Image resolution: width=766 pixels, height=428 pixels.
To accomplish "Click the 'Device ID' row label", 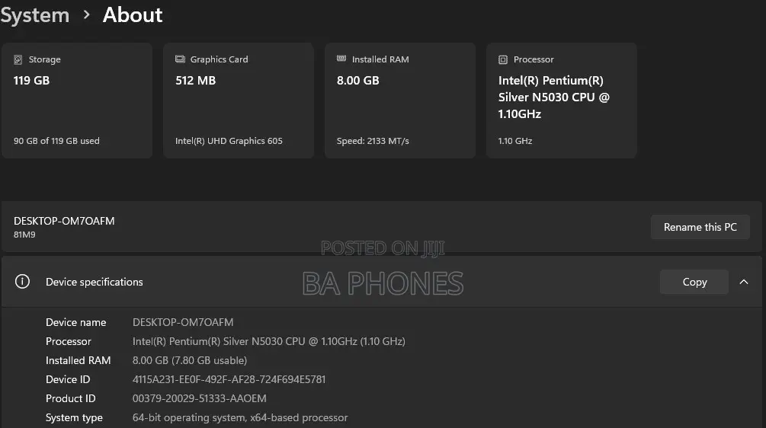I will 68,380.
